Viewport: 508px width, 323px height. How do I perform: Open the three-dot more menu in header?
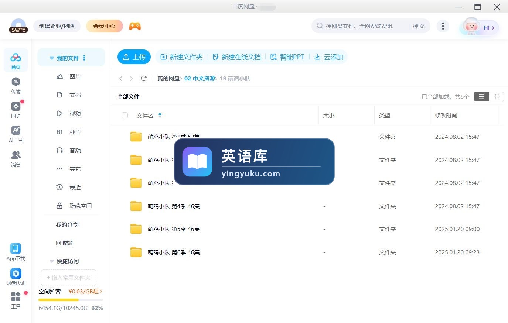click(443, 26)
